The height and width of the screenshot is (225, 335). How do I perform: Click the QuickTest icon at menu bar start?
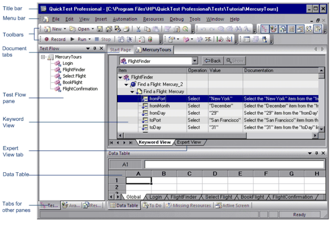tap(46, 20)
